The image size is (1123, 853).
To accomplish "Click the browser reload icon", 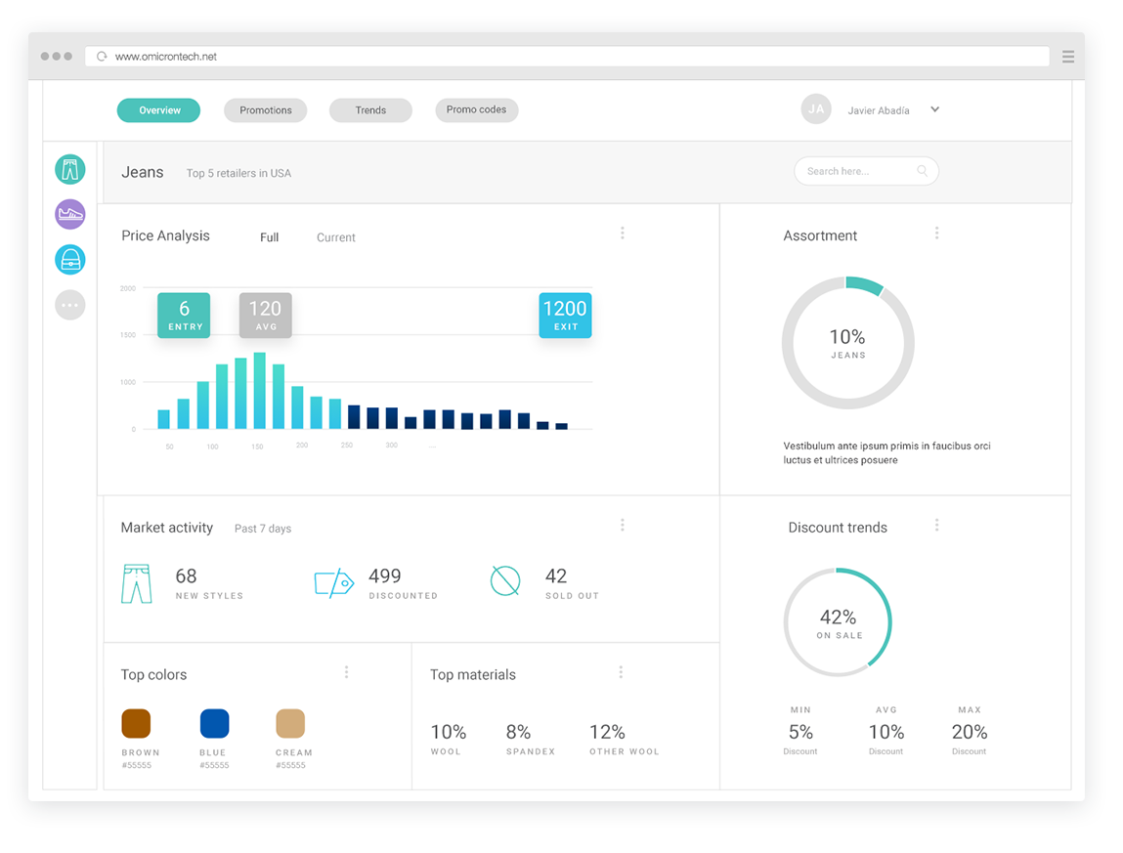I will [102, 57].
